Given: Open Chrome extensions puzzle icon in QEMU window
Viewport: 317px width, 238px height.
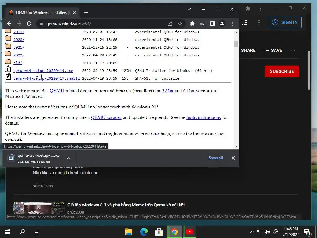Looking at the screenshot, I should (193, 24).
